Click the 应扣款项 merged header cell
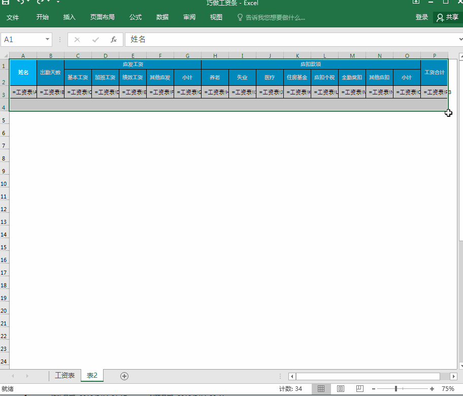Viewport: 463px width, 396px height. [311, 64]
